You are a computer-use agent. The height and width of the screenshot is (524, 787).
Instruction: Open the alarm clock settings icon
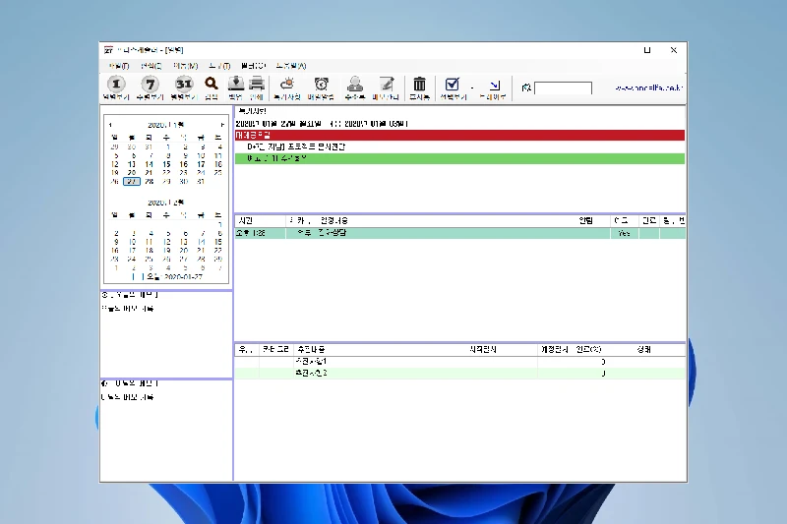tap(322, 85)
